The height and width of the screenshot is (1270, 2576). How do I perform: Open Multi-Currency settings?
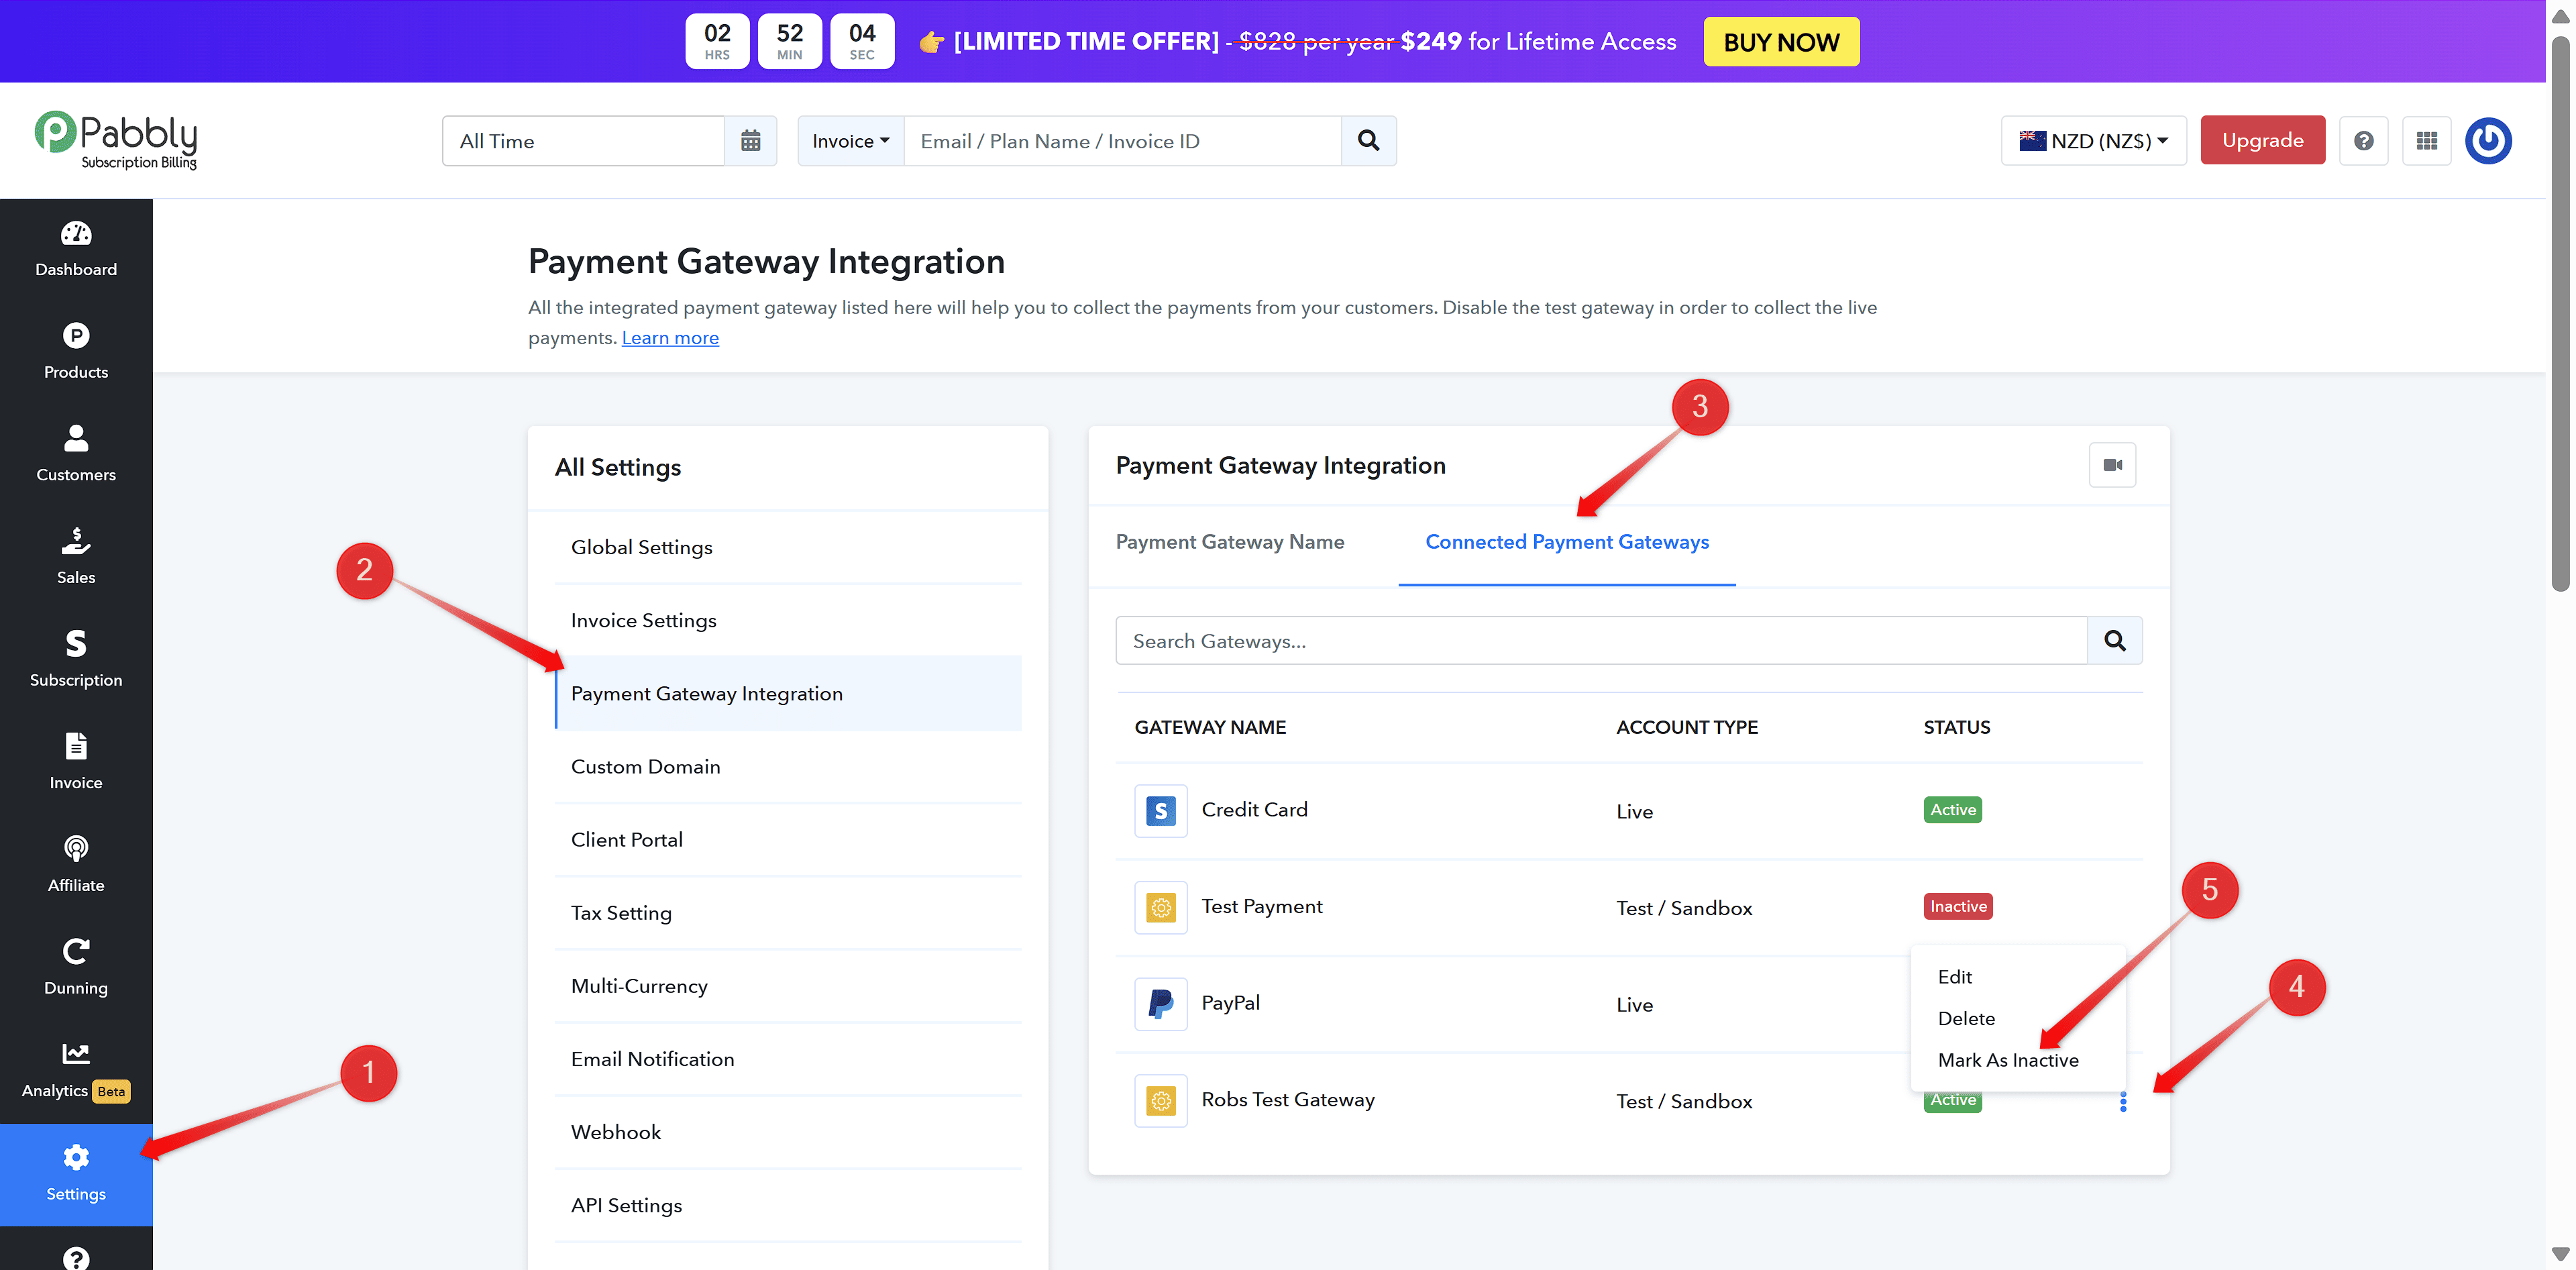(788, 986)
